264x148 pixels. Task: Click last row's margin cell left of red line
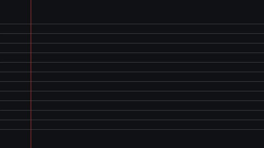click(15, 125)
